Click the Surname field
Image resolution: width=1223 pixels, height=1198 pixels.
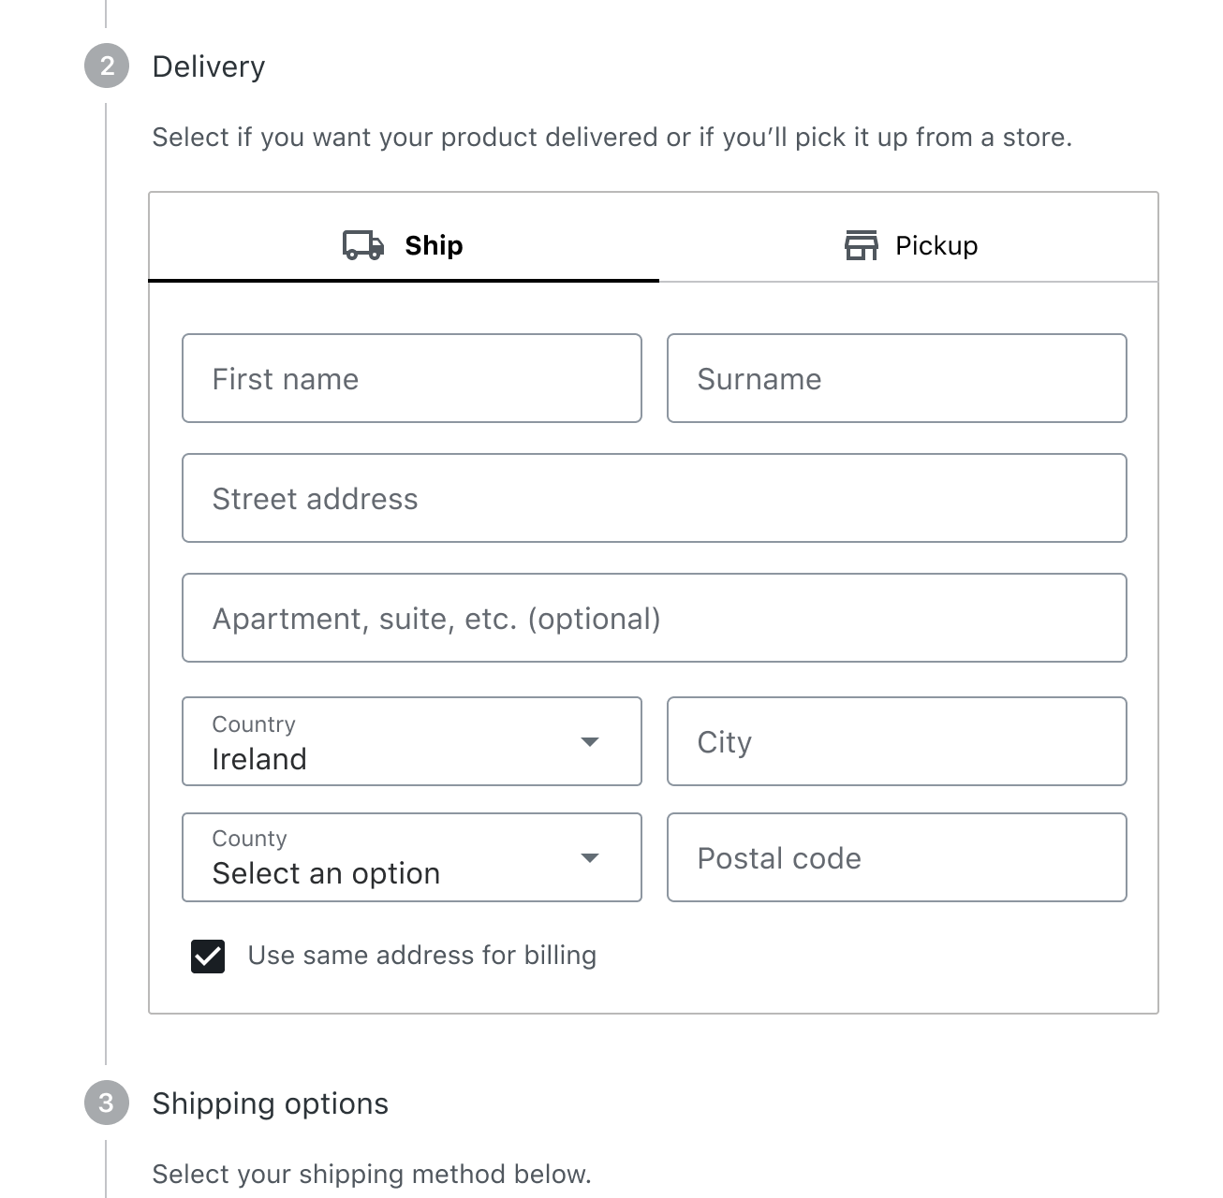pyautogui.click(x=896, y=378)
